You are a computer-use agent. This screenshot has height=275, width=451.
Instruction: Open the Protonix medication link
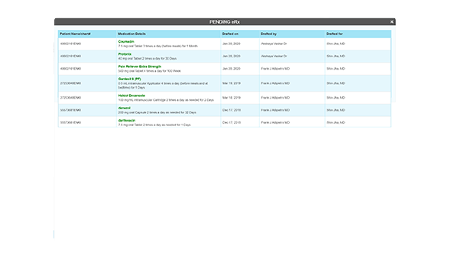point(125,54)
